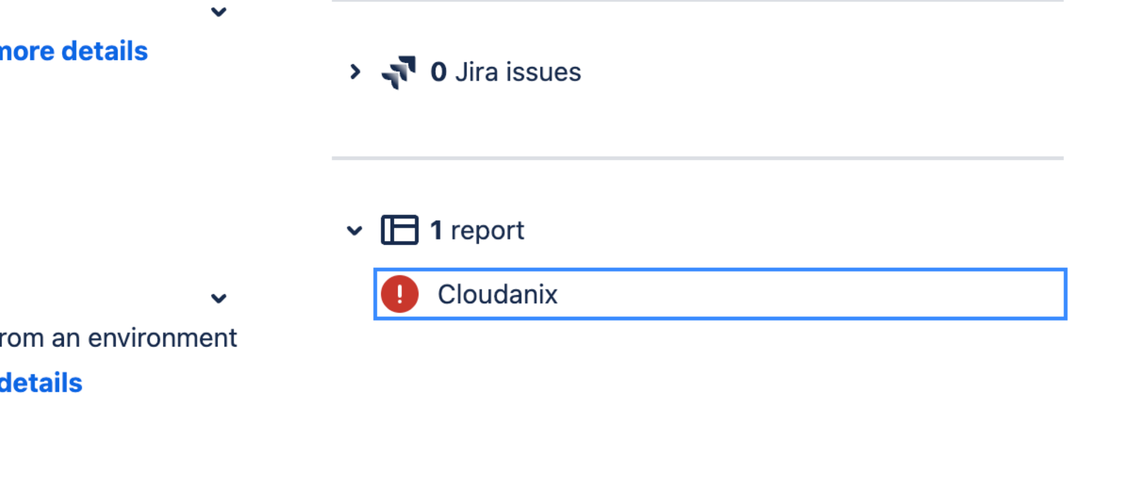Click the '1 report' heading label
This screenshot has height=496, width=1148.
tap(476, 230)
